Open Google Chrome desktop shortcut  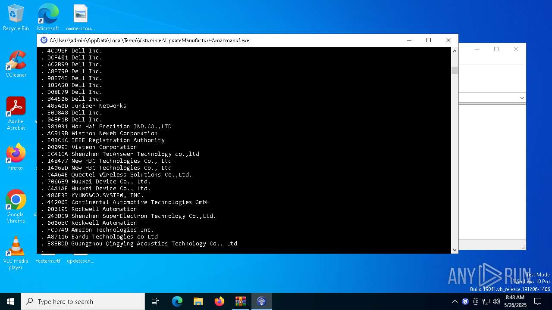[16, 207]
